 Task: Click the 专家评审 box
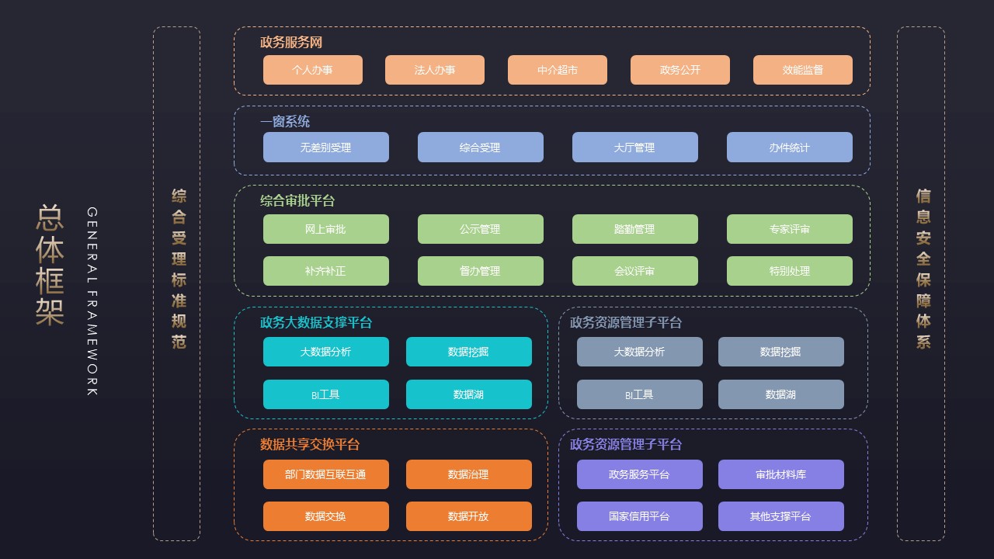tap(789, 229)
